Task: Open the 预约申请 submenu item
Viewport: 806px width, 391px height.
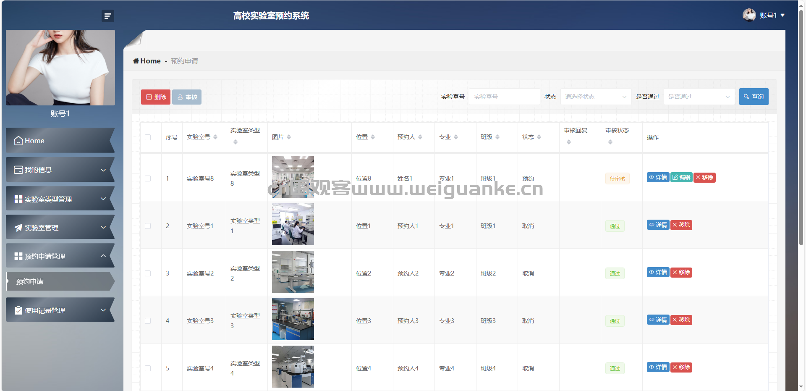Action: click(x=60, y=281)
